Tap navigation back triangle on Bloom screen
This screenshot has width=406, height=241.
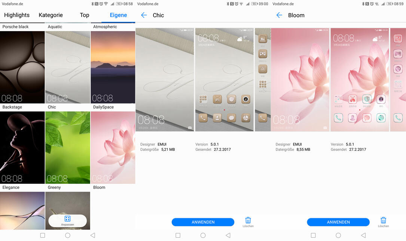click(363, 235)
